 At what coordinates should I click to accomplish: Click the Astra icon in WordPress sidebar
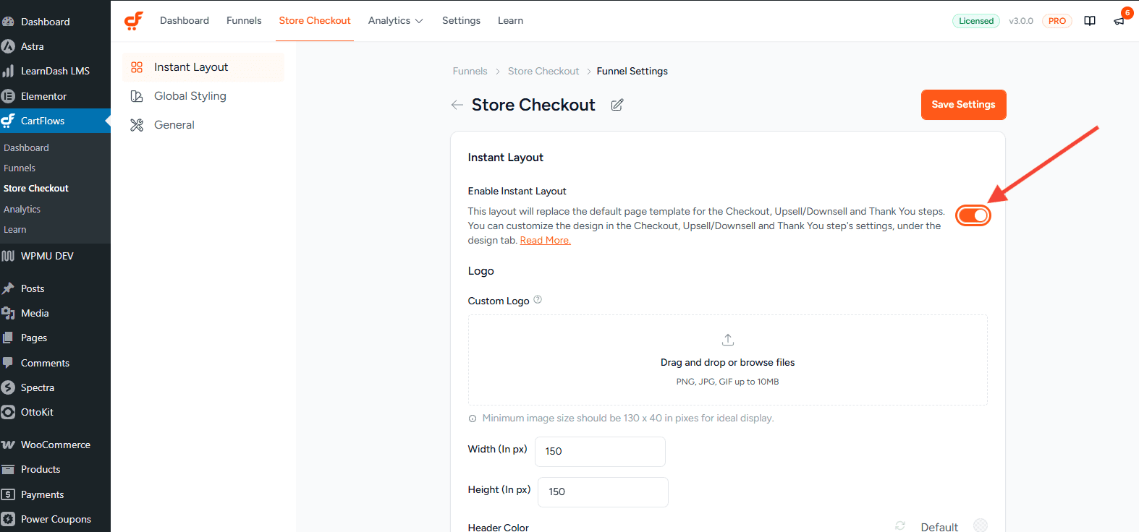8,46
